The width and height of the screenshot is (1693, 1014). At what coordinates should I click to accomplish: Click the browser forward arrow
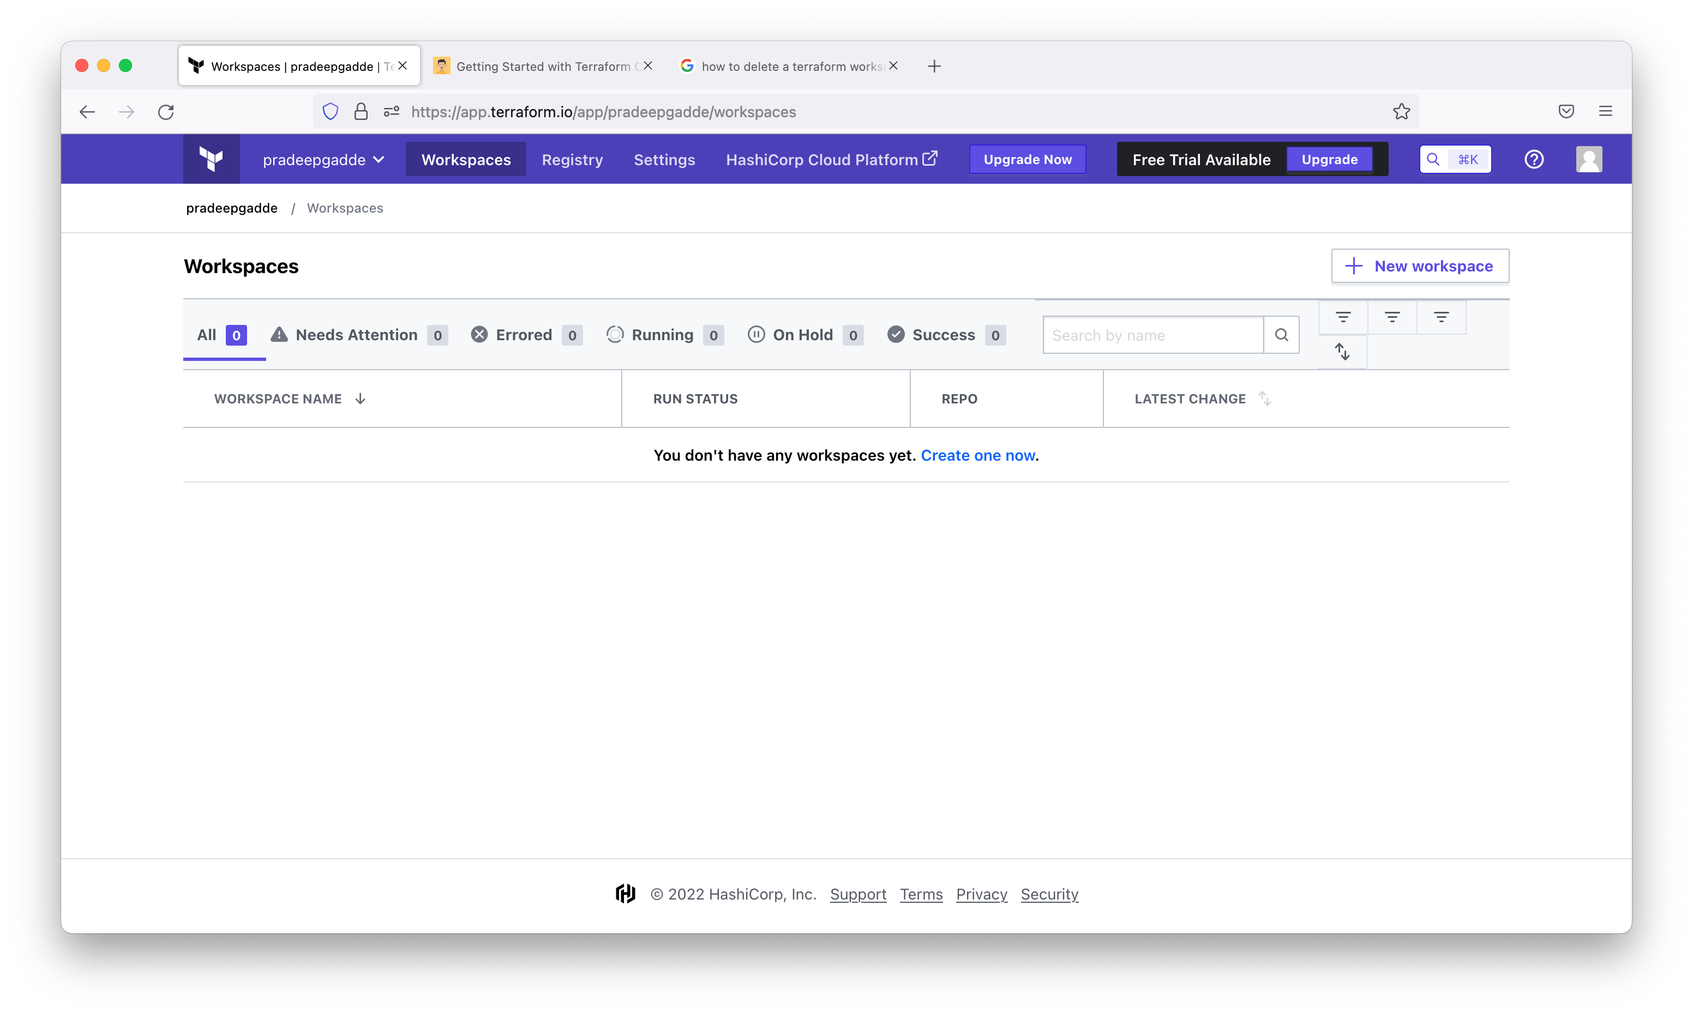point(127,111)
